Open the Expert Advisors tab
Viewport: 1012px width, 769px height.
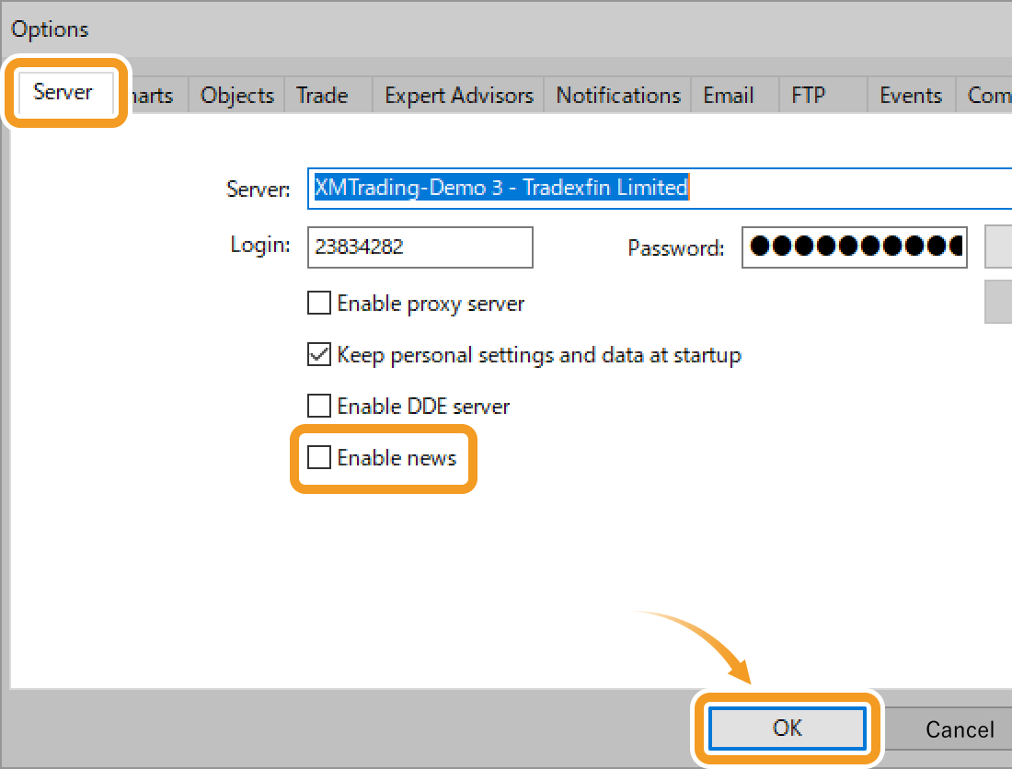click(458, 96)
